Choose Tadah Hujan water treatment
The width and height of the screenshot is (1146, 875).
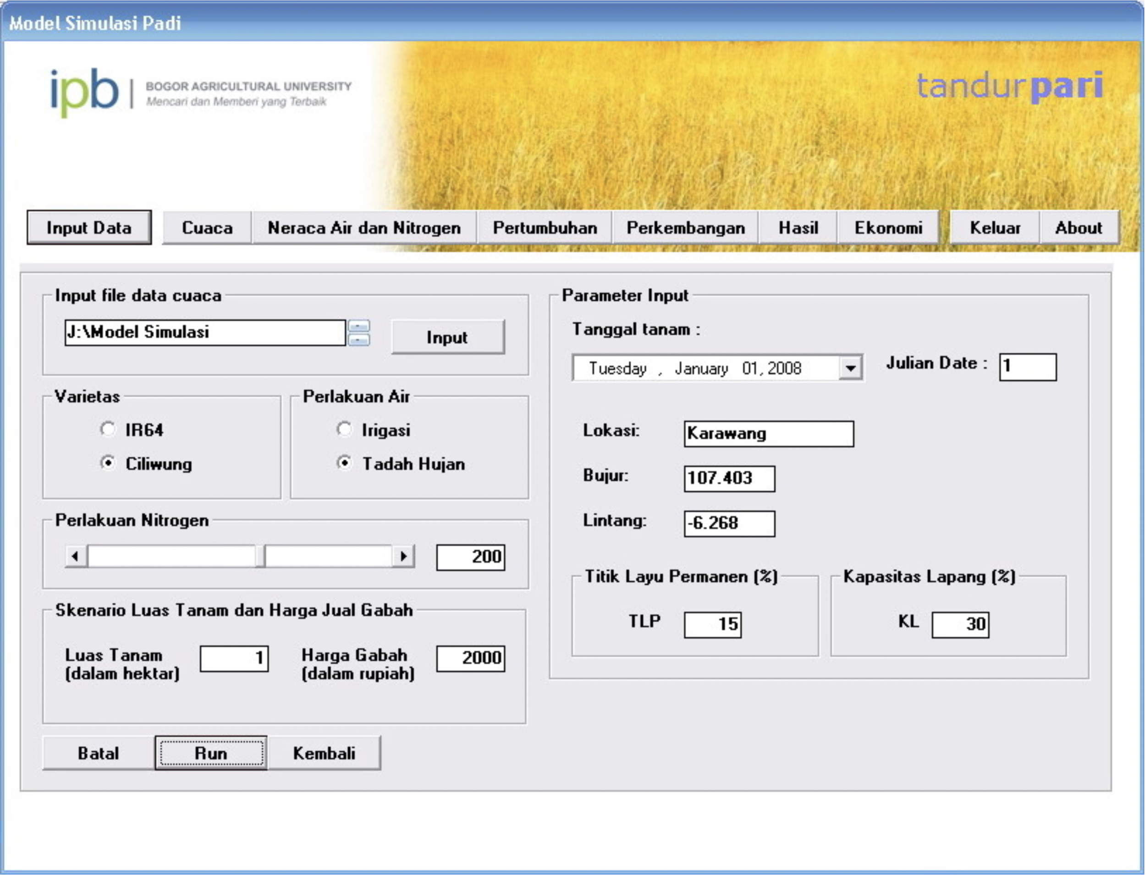pyautogui.click(x=344, y=463)
